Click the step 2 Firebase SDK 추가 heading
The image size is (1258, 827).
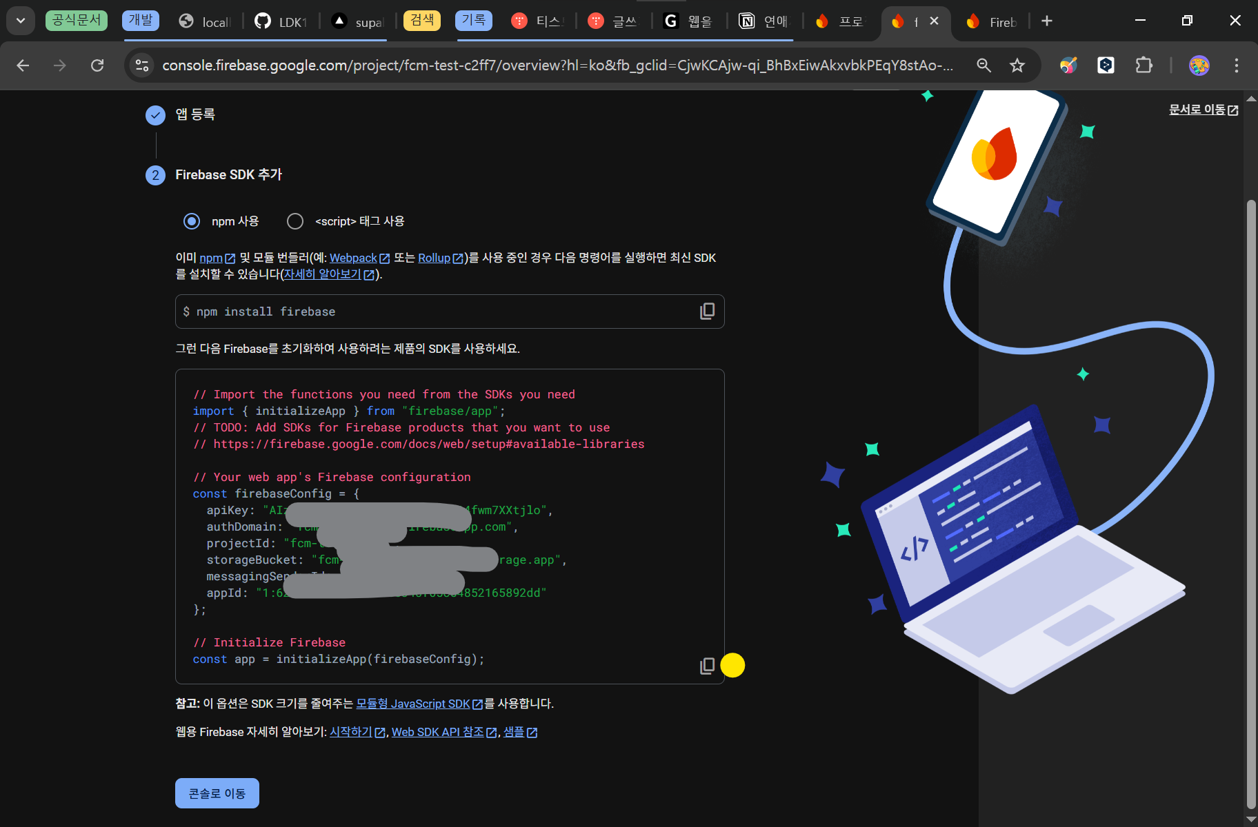tap(228, 175)
